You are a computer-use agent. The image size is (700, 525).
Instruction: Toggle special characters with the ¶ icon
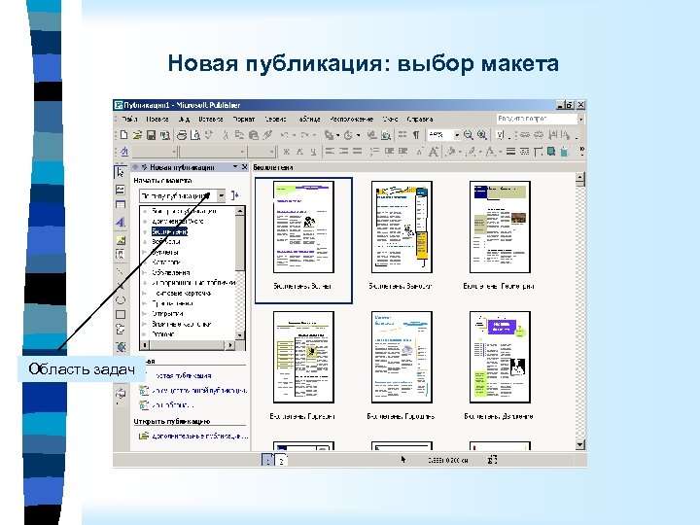click(416, 135)
